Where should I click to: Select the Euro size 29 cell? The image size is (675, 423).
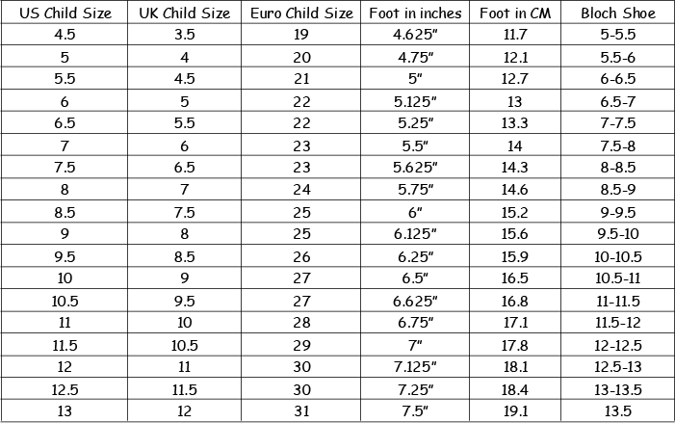pyautogui.click(x=300, y=345)
